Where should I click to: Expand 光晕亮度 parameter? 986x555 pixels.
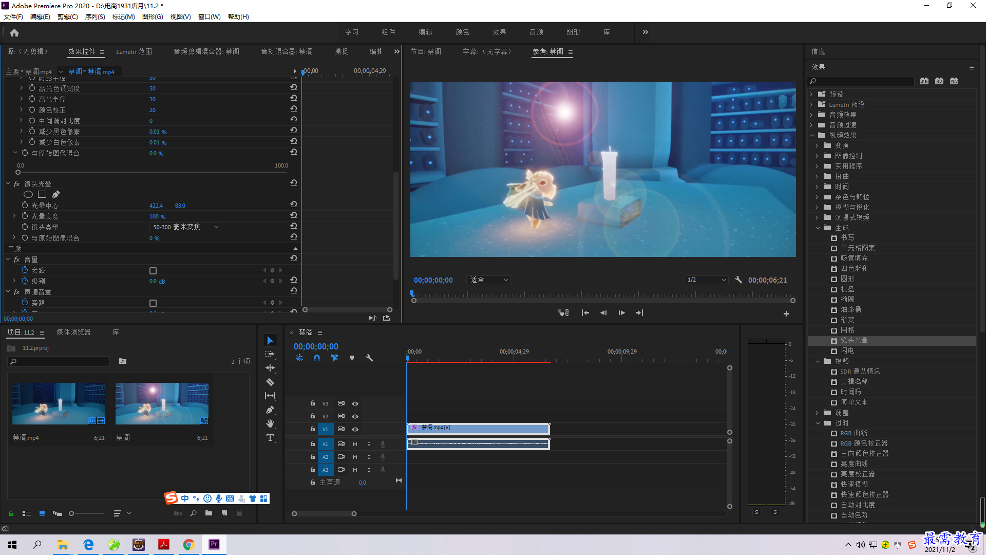(x=14, y=216)
